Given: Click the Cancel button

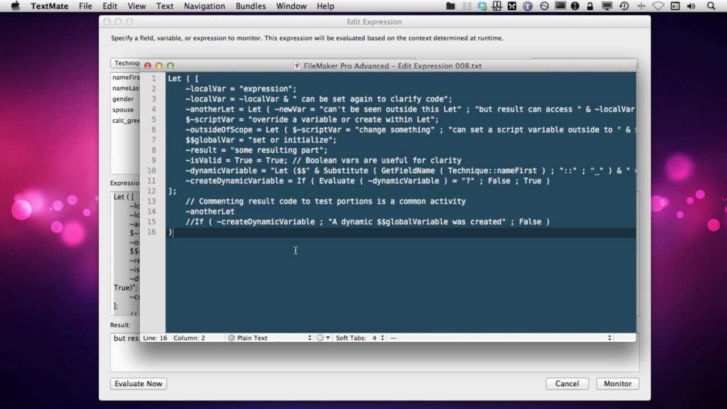Looking at the screenshot, I should pos(567,383).
